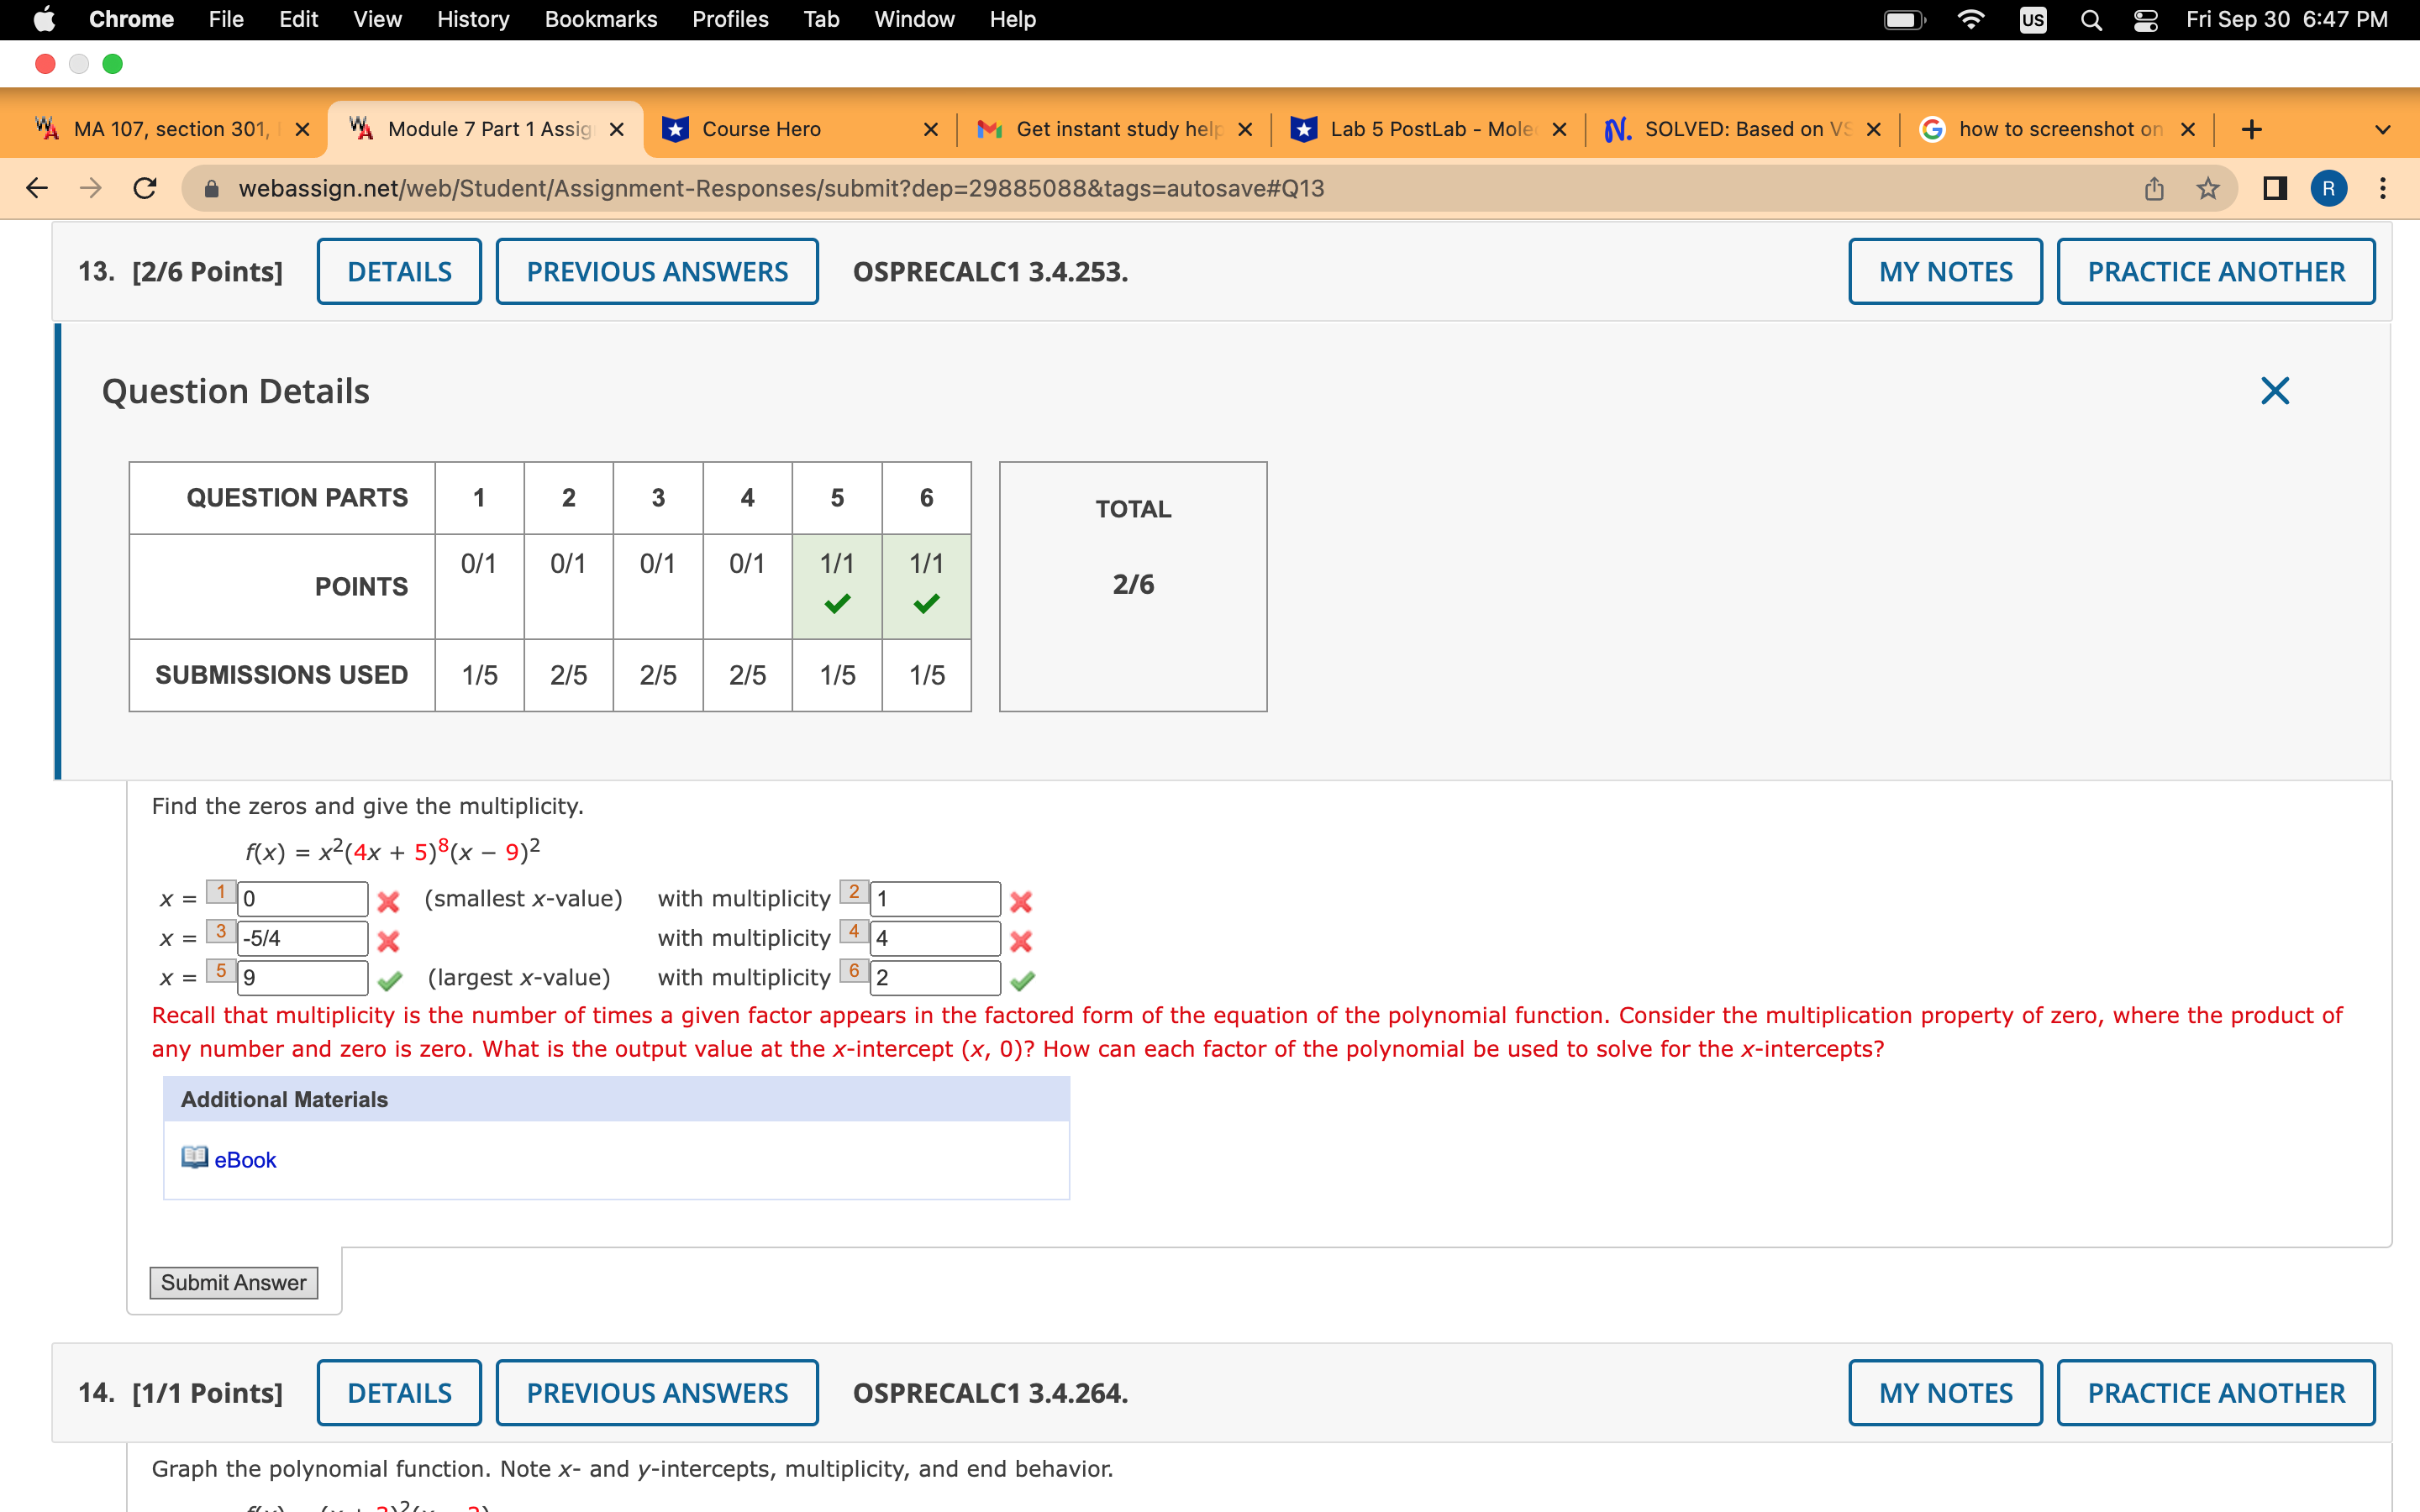
Task: Expand the tab search dropdown arrow
Action: pyautogui.click(x=2383, y=129)
